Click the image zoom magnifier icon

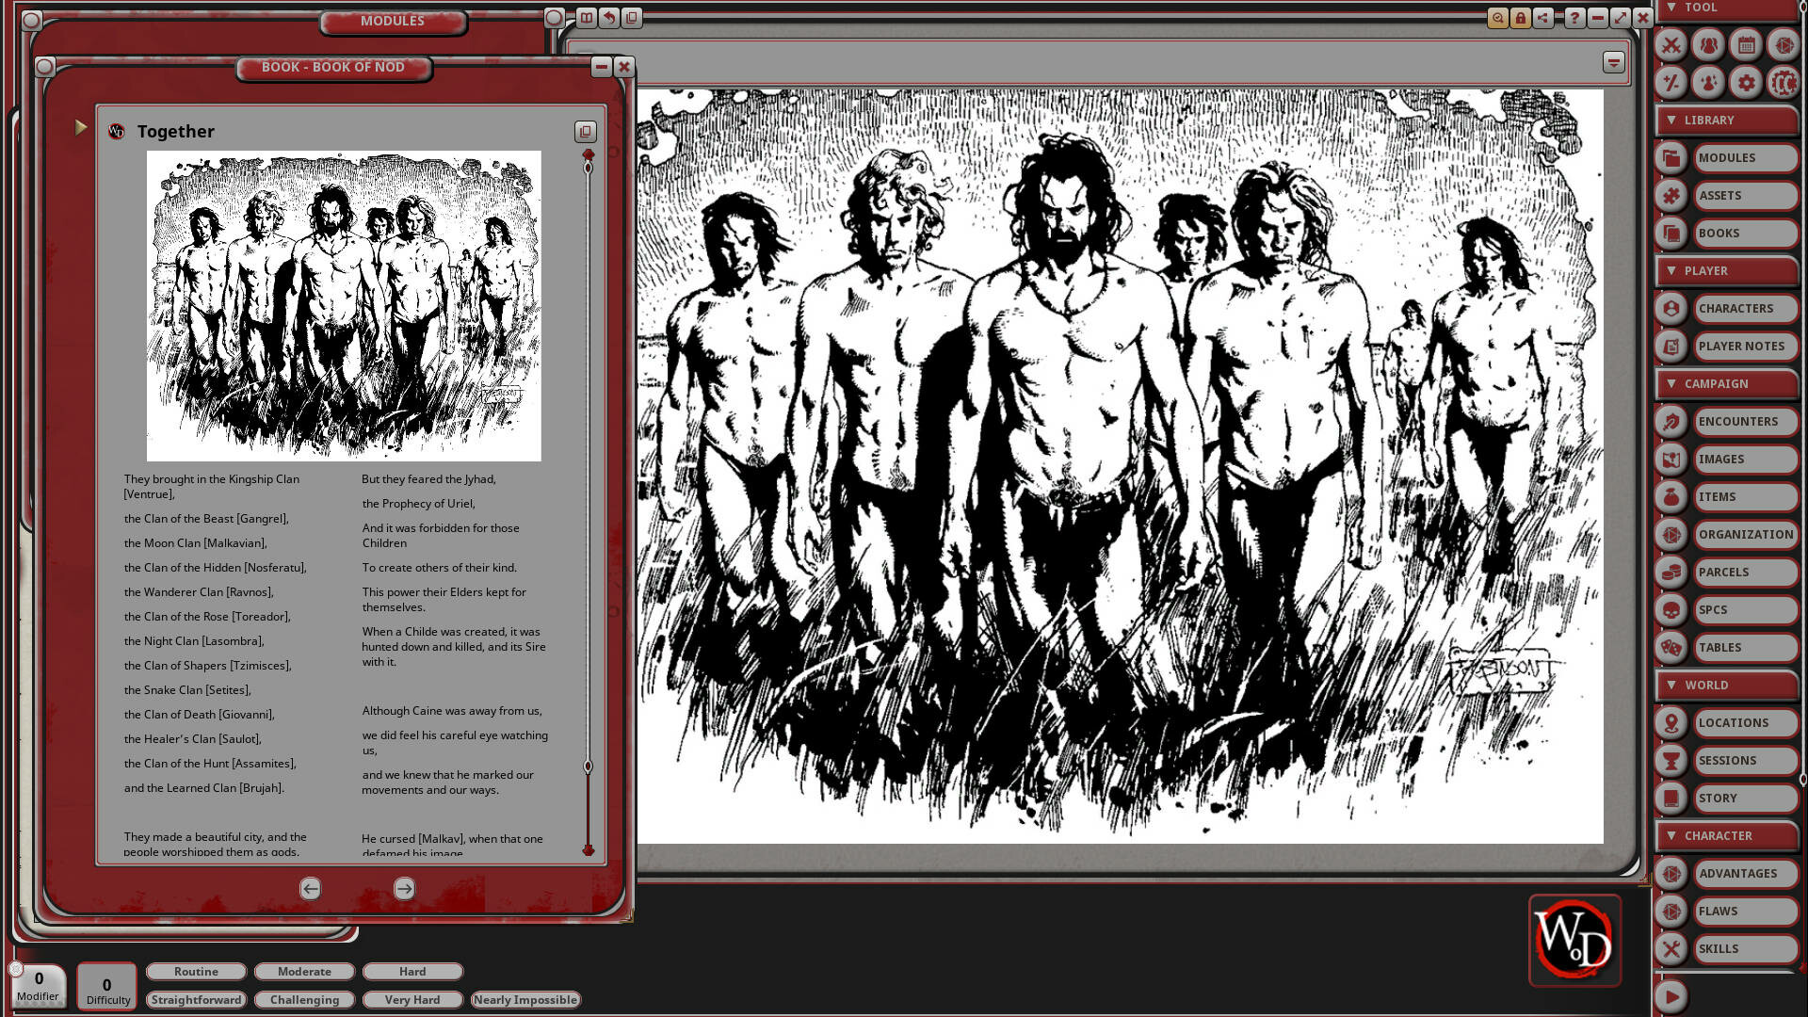(x=1497, y=18)
